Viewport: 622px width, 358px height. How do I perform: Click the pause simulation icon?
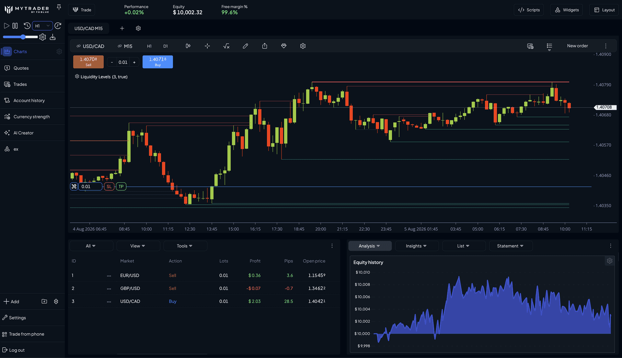tap(15, 26)
